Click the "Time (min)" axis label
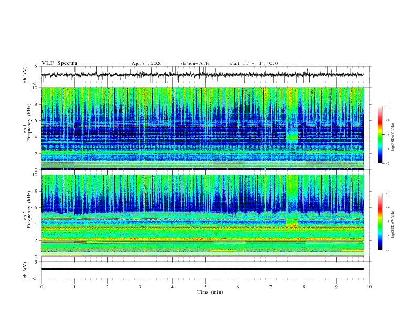 [210, 292]
